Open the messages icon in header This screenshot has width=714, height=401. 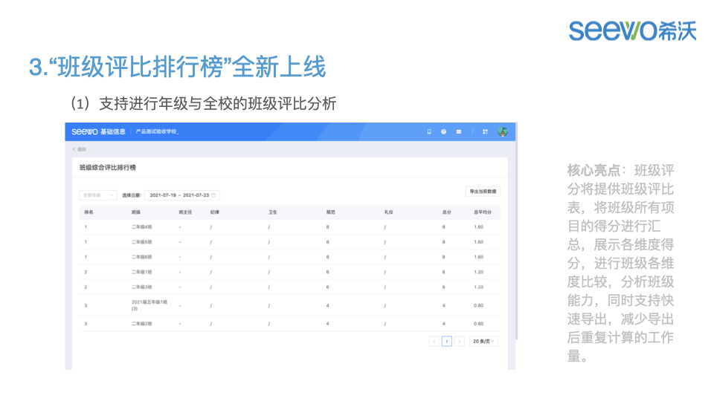click(x=459, y=131)
